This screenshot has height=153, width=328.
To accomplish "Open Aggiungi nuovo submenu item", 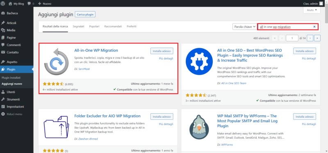I will [12, 84].
